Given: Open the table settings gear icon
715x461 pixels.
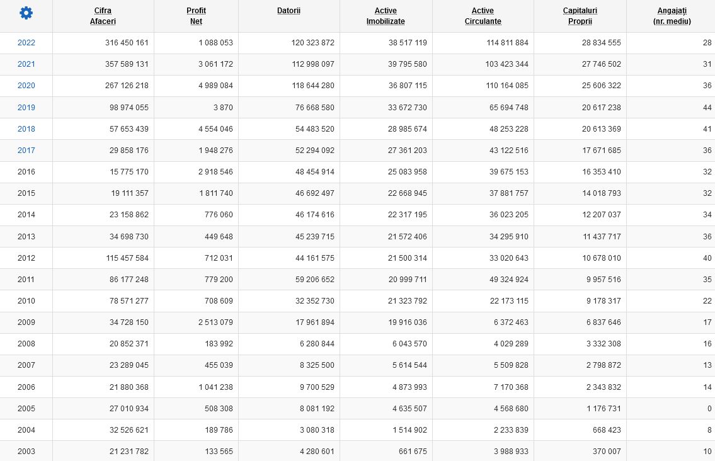Looking at the screenshot, I should (x=26, y=13).
